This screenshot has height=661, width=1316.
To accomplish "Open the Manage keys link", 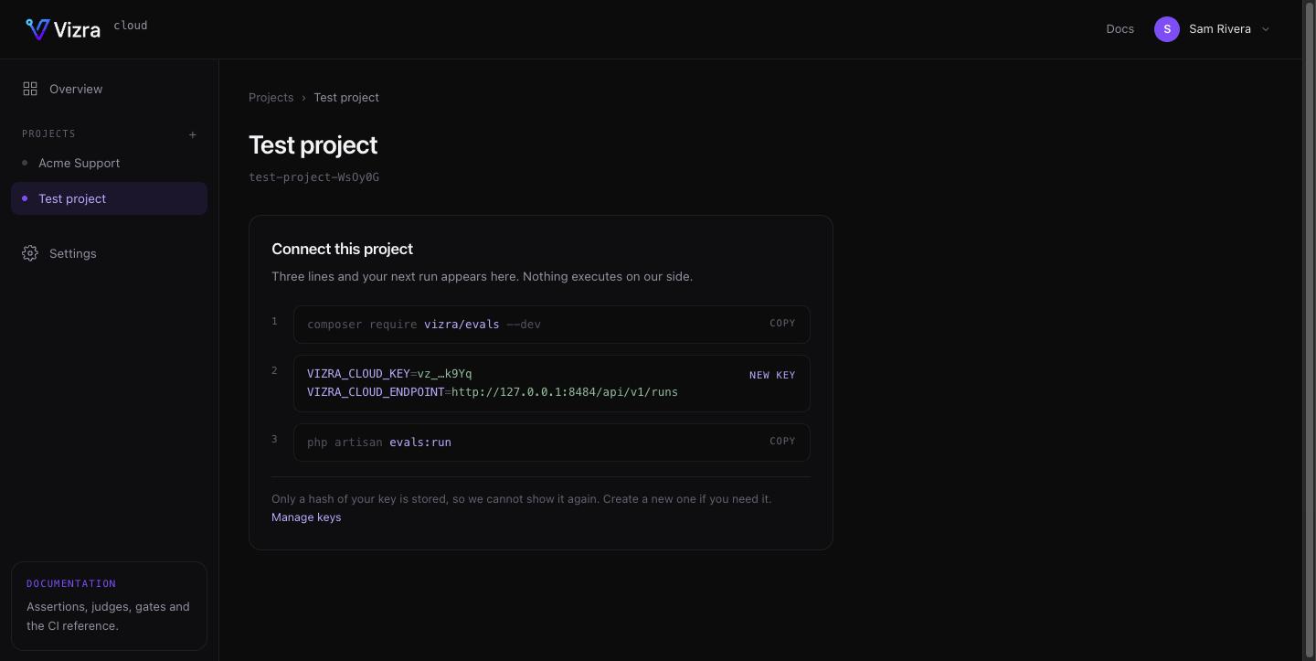I will pos(306,517).
